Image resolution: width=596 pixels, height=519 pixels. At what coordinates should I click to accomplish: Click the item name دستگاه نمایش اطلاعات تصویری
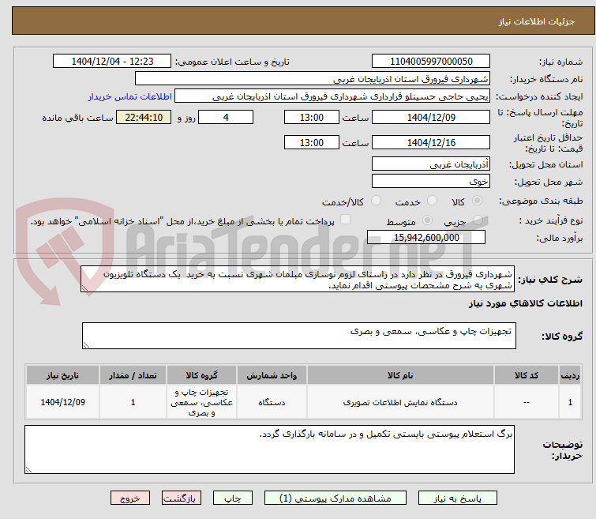tap(400, 402)
